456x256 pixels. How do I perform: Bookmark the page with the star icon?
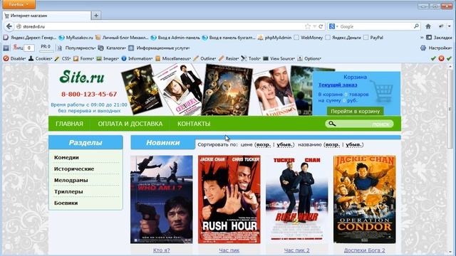(x=308, y=26)
